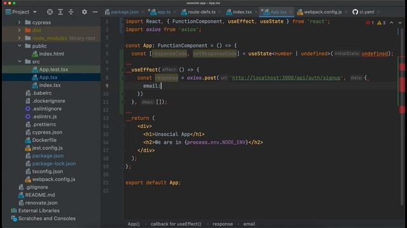Hide the Project tool window via minus icon
The image size is (407, 228).
(x=95, y=12)
